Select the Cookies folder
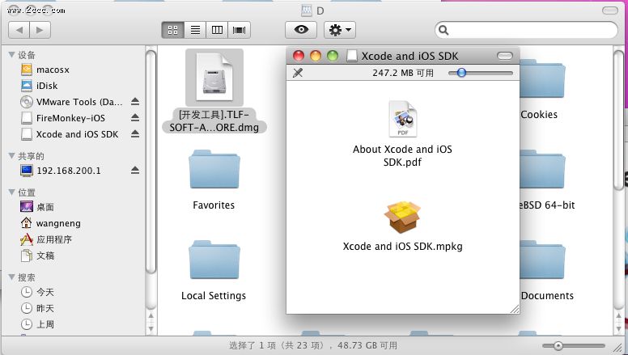This screenshot has width=628, height=355. coord(541,90)
